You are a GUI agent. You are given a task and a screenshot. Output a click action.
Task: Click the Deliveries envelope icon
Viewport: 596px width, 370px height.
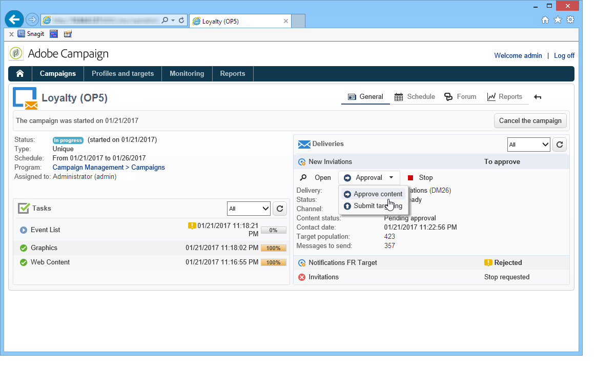coord(304,144)
